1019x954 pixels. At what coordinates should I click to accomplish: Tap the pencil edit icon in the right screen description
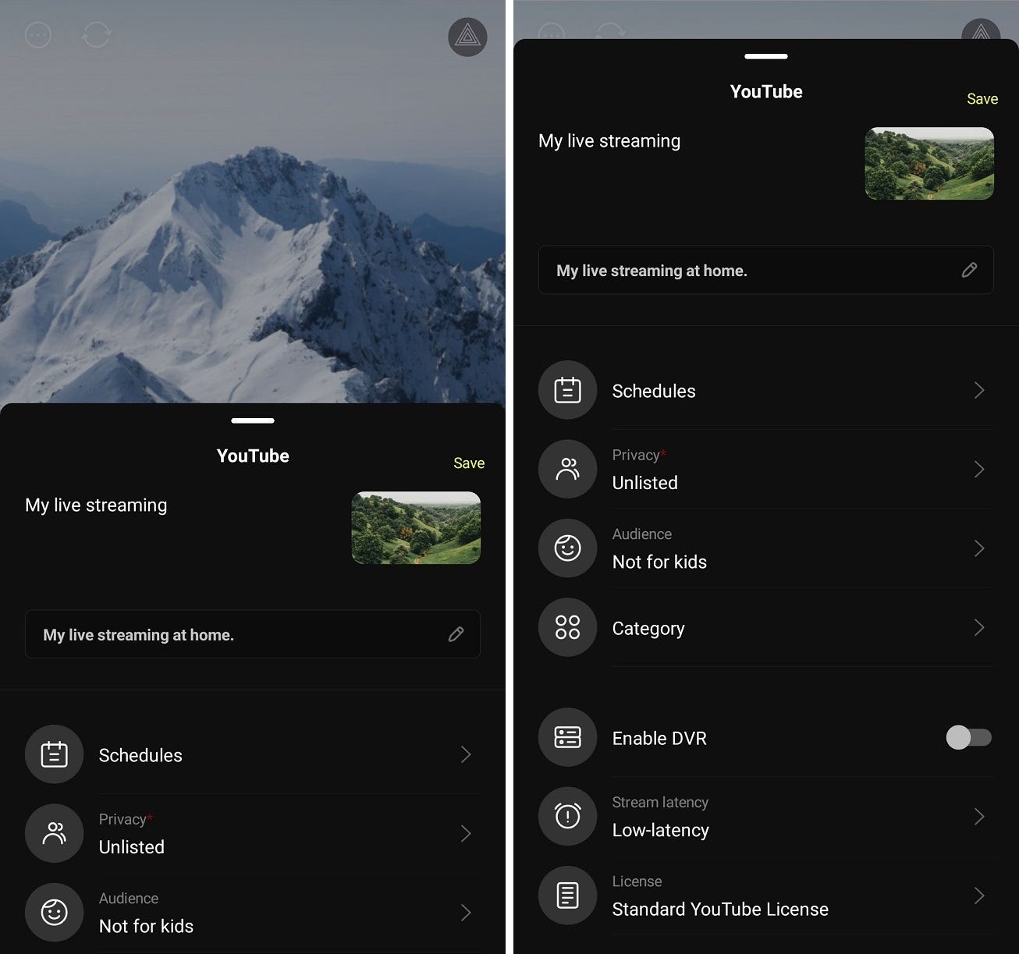pos(969,270)
